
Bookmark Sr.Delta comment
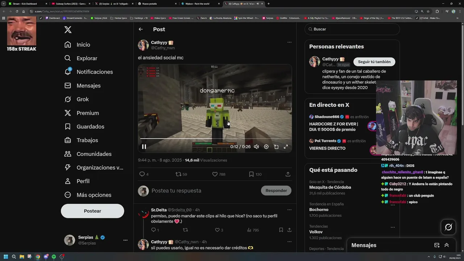point(281,230)
